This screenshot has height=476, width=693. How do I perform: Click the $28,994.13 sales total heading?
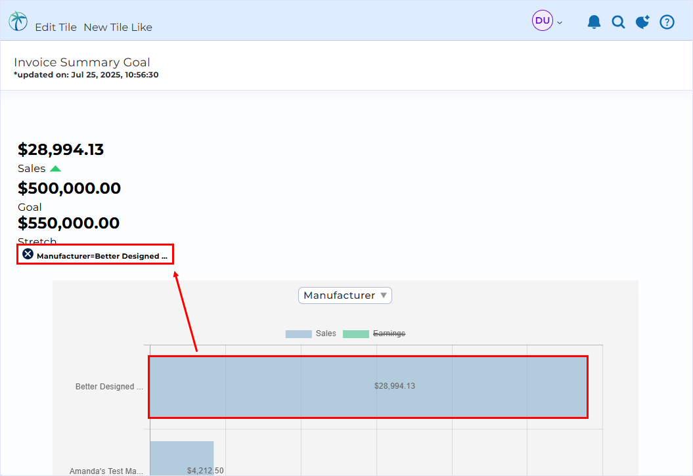pos(60,150)
